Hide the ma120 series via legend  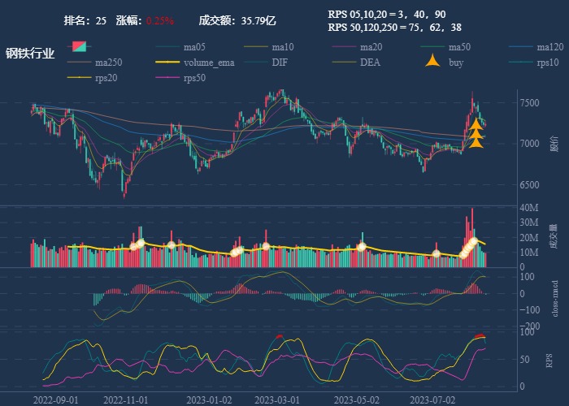pos(550,47)
